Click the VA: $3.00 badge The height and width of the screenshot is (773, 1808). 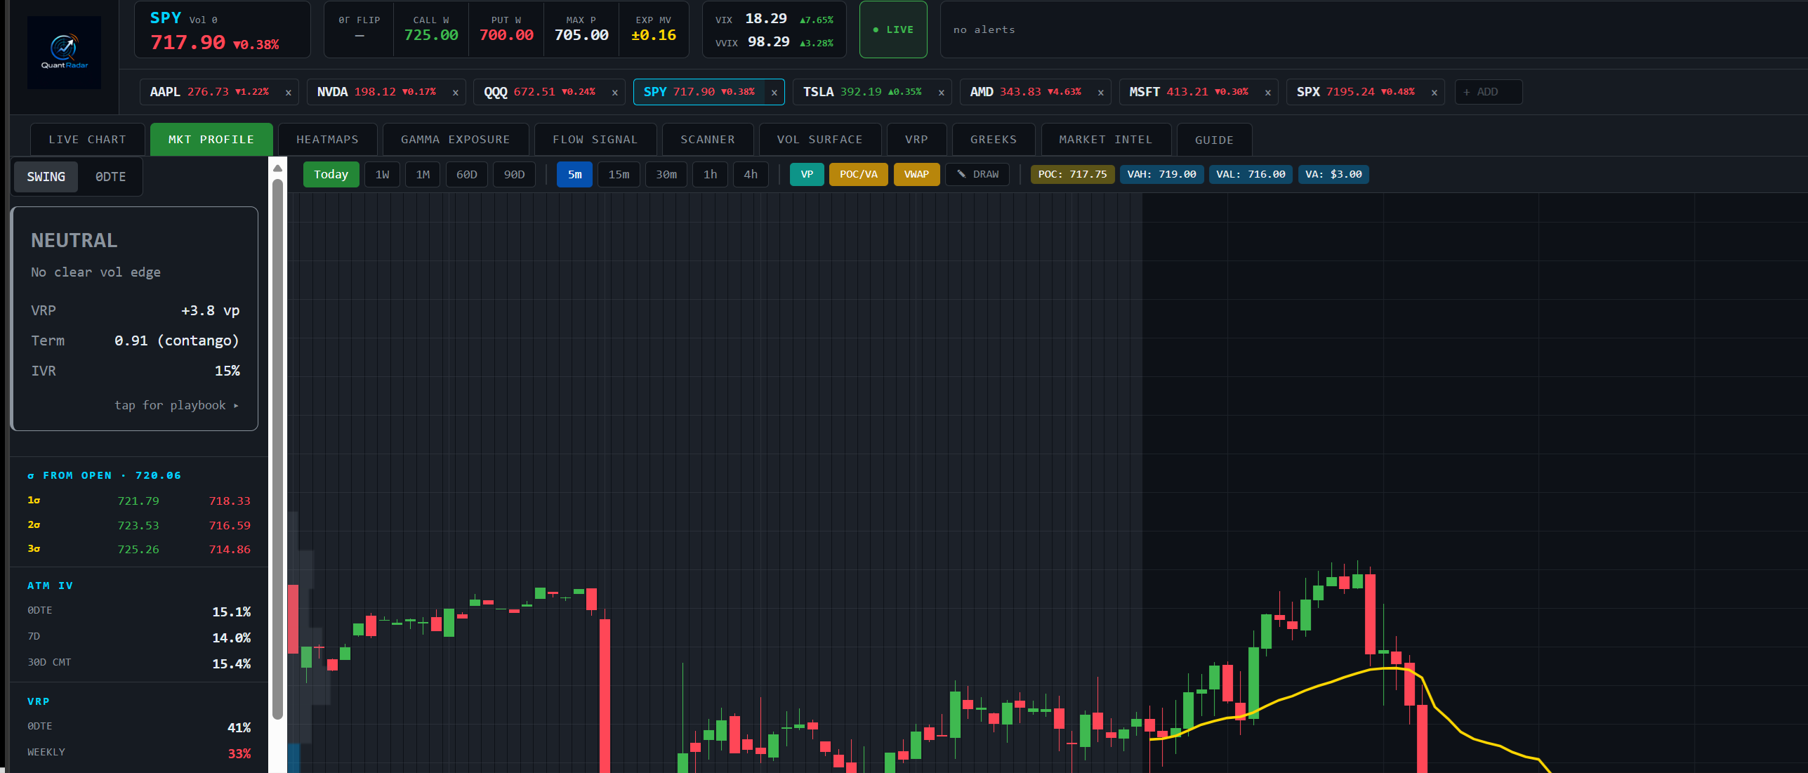coord(1333,175)
